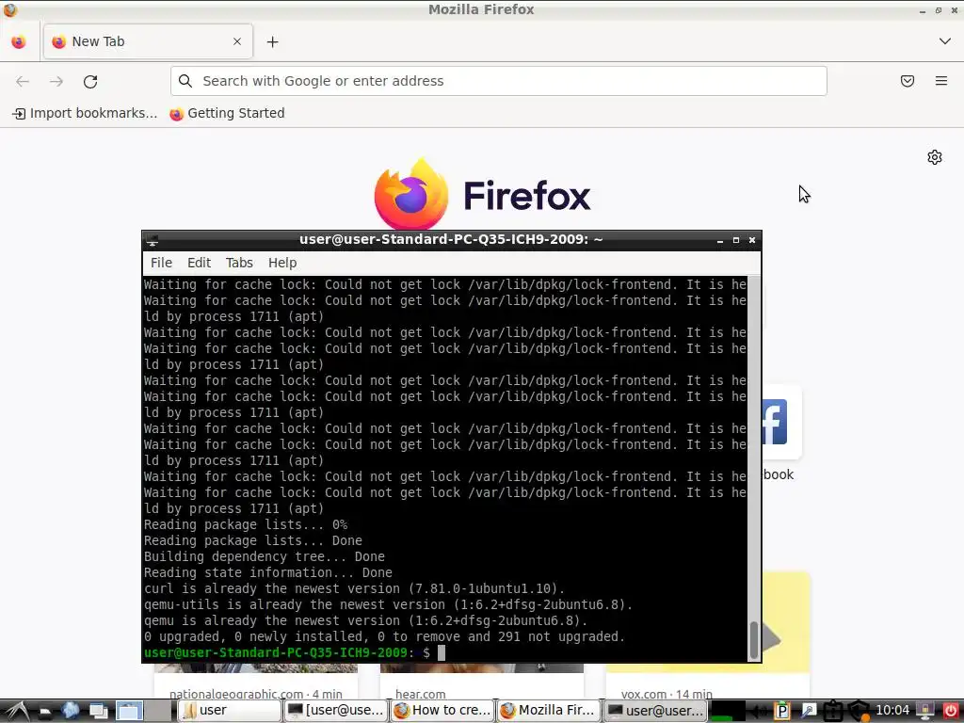Viewport: 964px width, 723px height.
Task: Click the terminal vertical scrollbar thumb
Action: click(754, 640)
